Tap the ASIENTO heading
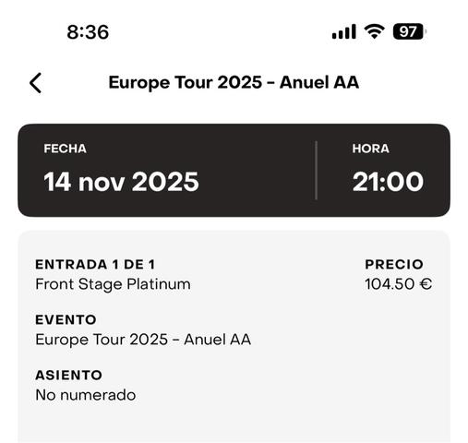Image resolution: width=468 pixels, height=443 pixels. click(x=68, y=376)
